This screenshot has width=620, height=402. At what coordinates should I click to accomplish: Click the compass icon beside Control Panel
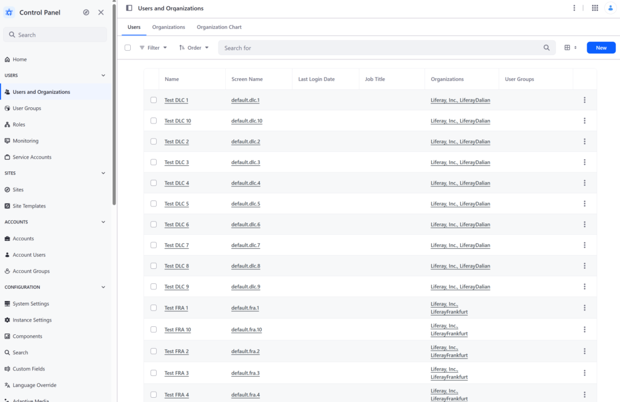click(86, 12)
